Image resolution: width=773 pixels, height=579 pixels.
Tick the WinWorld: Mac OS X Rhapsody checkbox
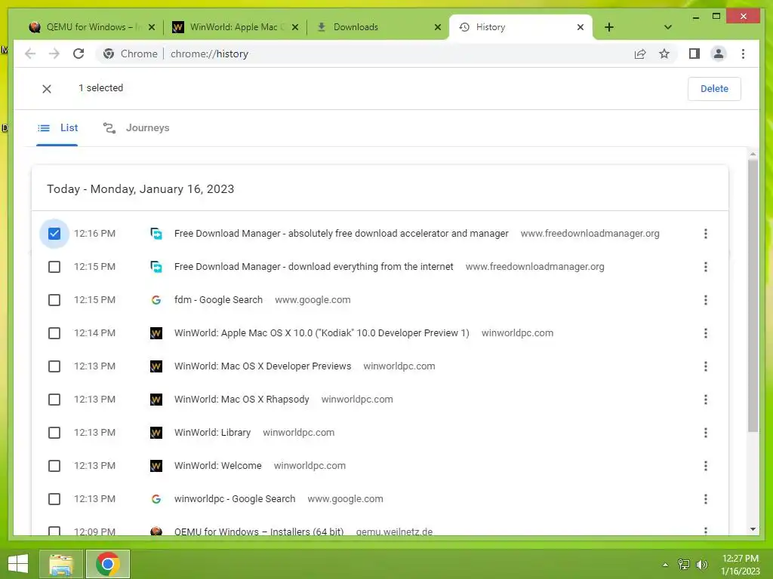[54, 400]
